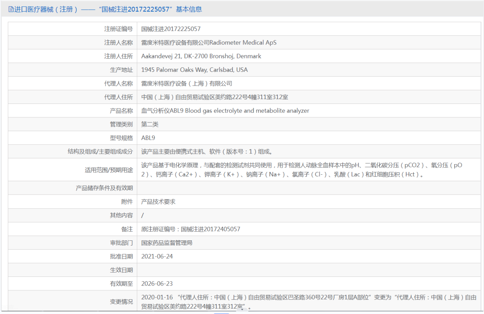Click the Aakandevej 21 Denmark address cell
The height and width of the screenshot is (314, 484).
coord(201,56)
